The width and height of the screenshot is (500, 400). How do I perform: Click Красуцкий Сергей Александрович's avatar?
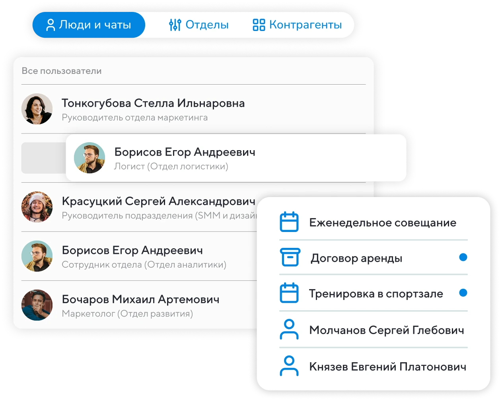37,207
